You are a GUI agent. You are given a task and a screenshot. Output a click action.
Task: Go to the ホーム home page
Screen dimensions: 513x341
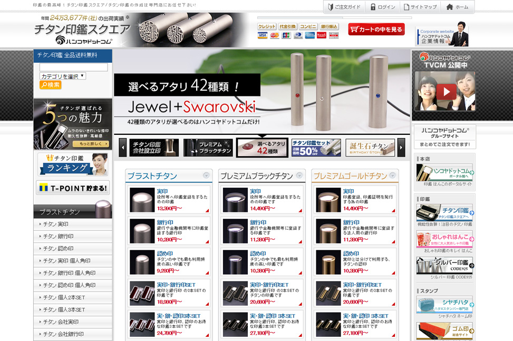point(457,7)
